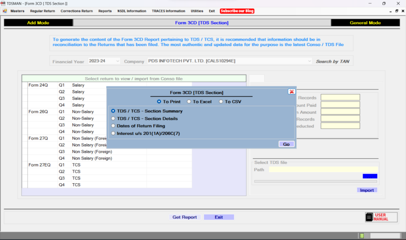Click the file import progress bar
The width and height of the screenshot is (406, 240).
pos(316,182)
